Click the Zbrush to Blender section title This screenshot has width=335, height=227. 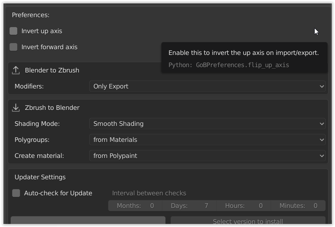[x=52, y=108]
